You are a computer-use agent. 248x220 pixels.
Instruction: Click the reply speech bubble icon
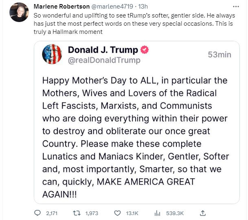[38, 213]
